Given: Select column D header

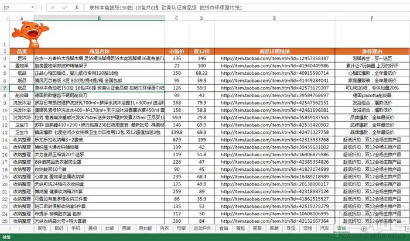Looking at the screenshot, I should (201, 18).
